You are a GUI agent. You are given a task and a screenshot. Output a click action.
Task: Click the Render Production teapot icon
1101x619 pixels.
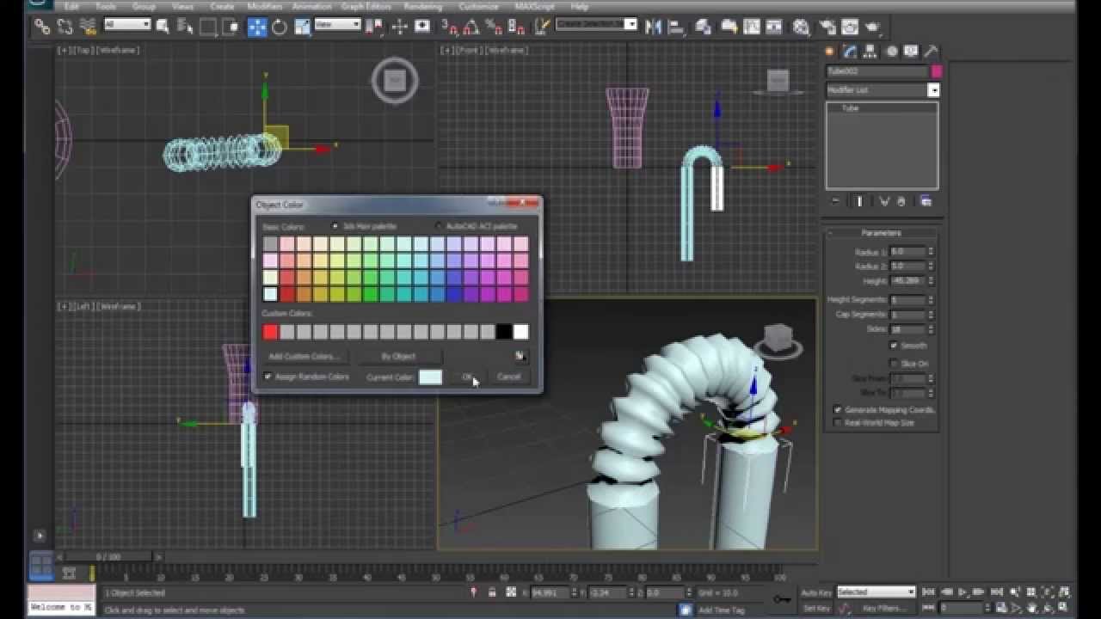872,27
